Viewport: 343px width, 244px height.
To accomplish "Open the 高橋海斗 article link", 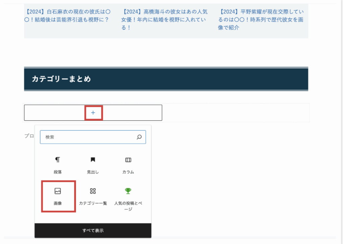I will pyautogui.click(x=164, y=19).
